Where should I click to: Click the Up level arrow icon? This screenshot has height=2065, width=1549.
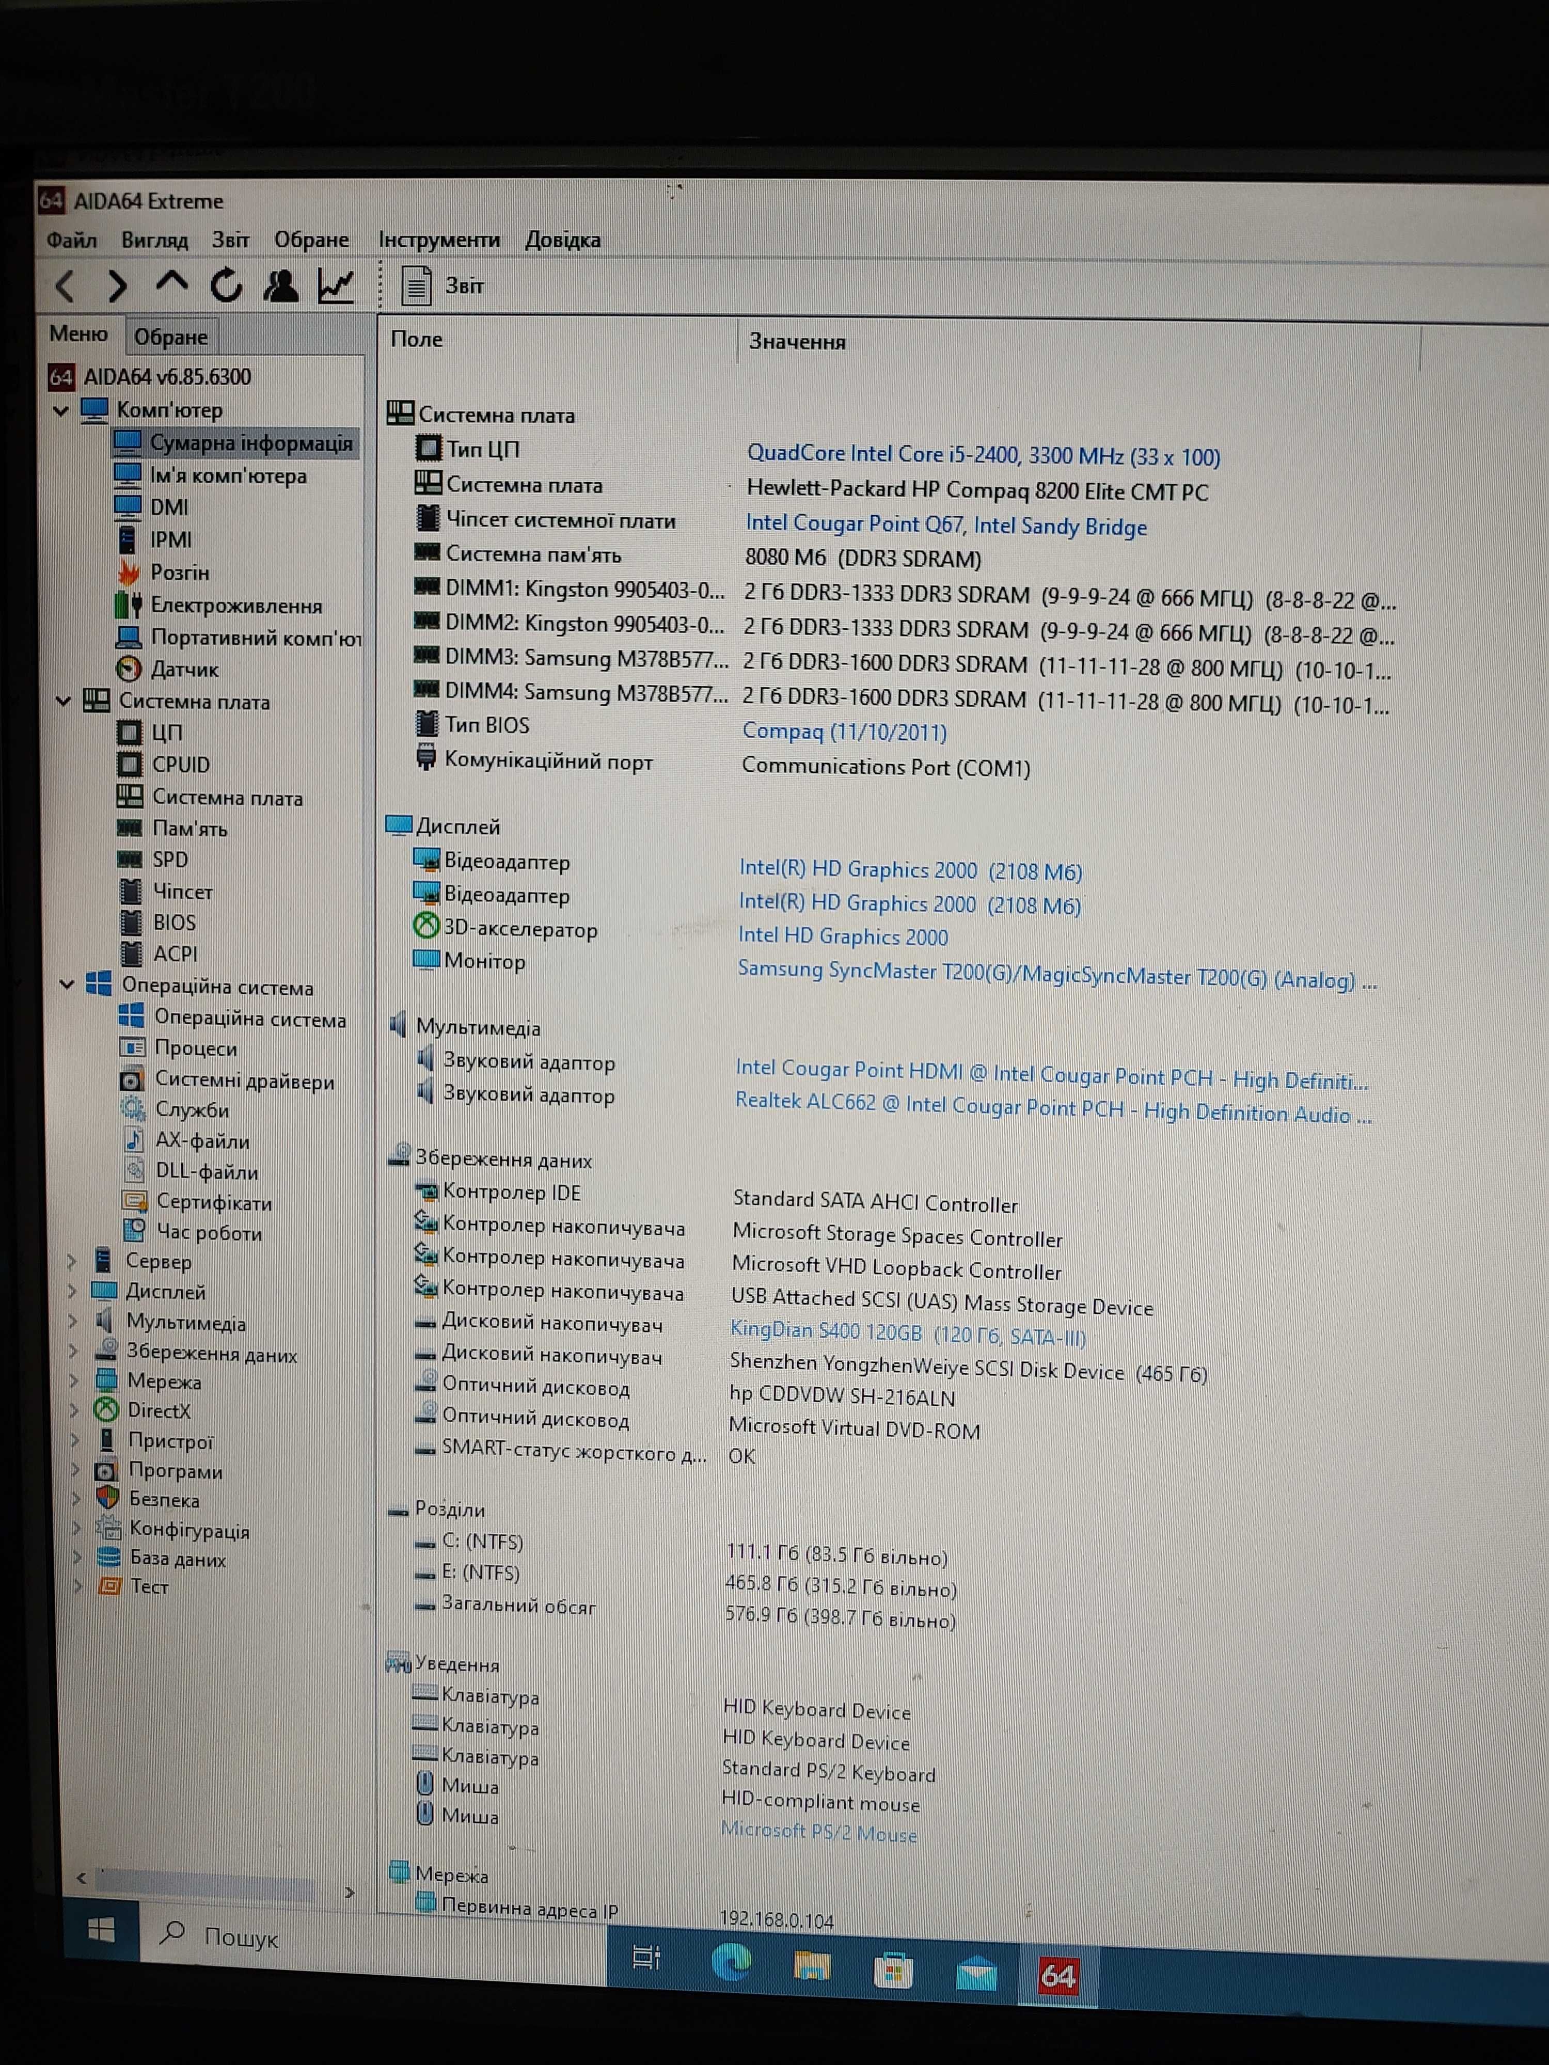click(172, 281)
